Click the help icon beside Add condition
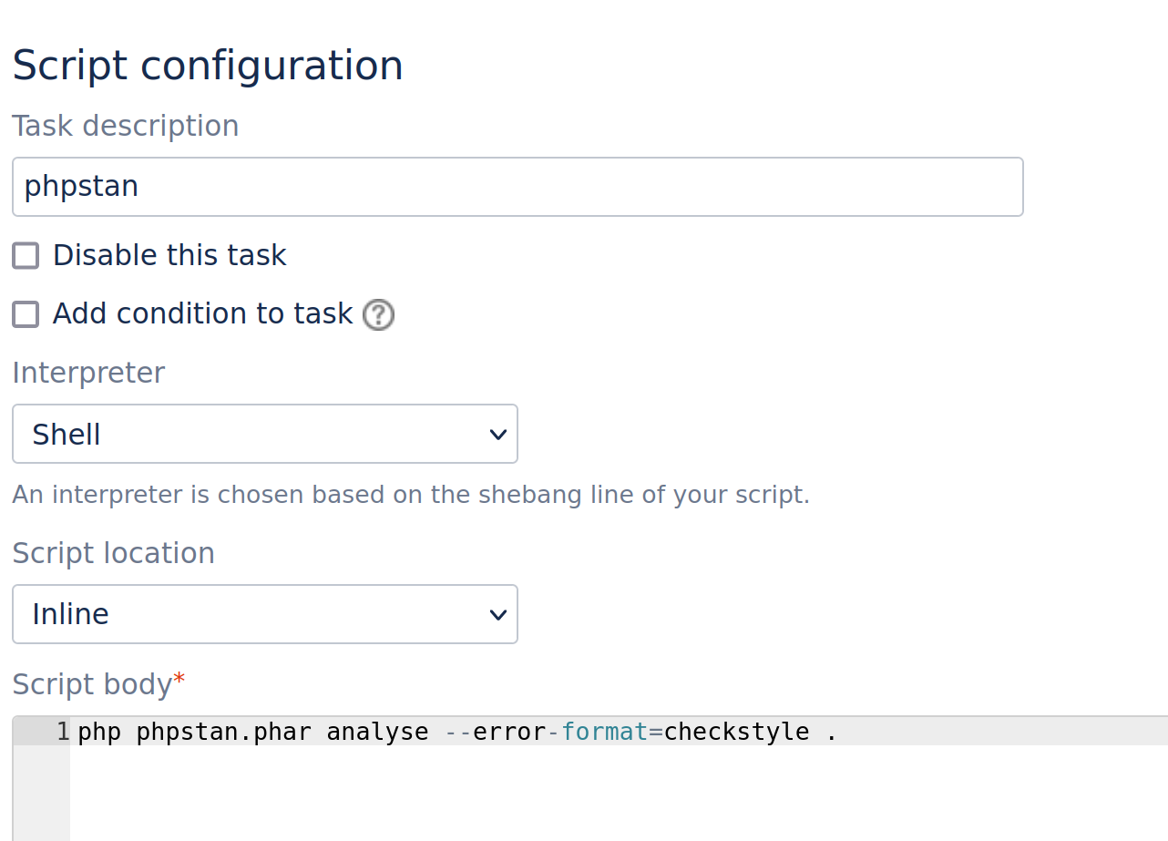 [378, 315]
